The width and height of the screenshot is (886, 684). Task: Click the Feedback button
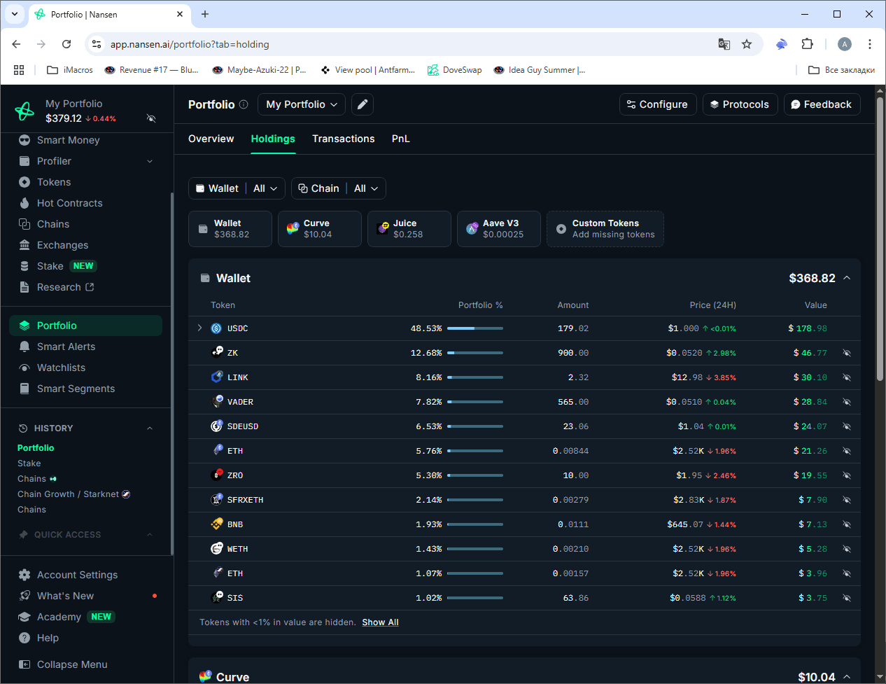pos(822,104)
